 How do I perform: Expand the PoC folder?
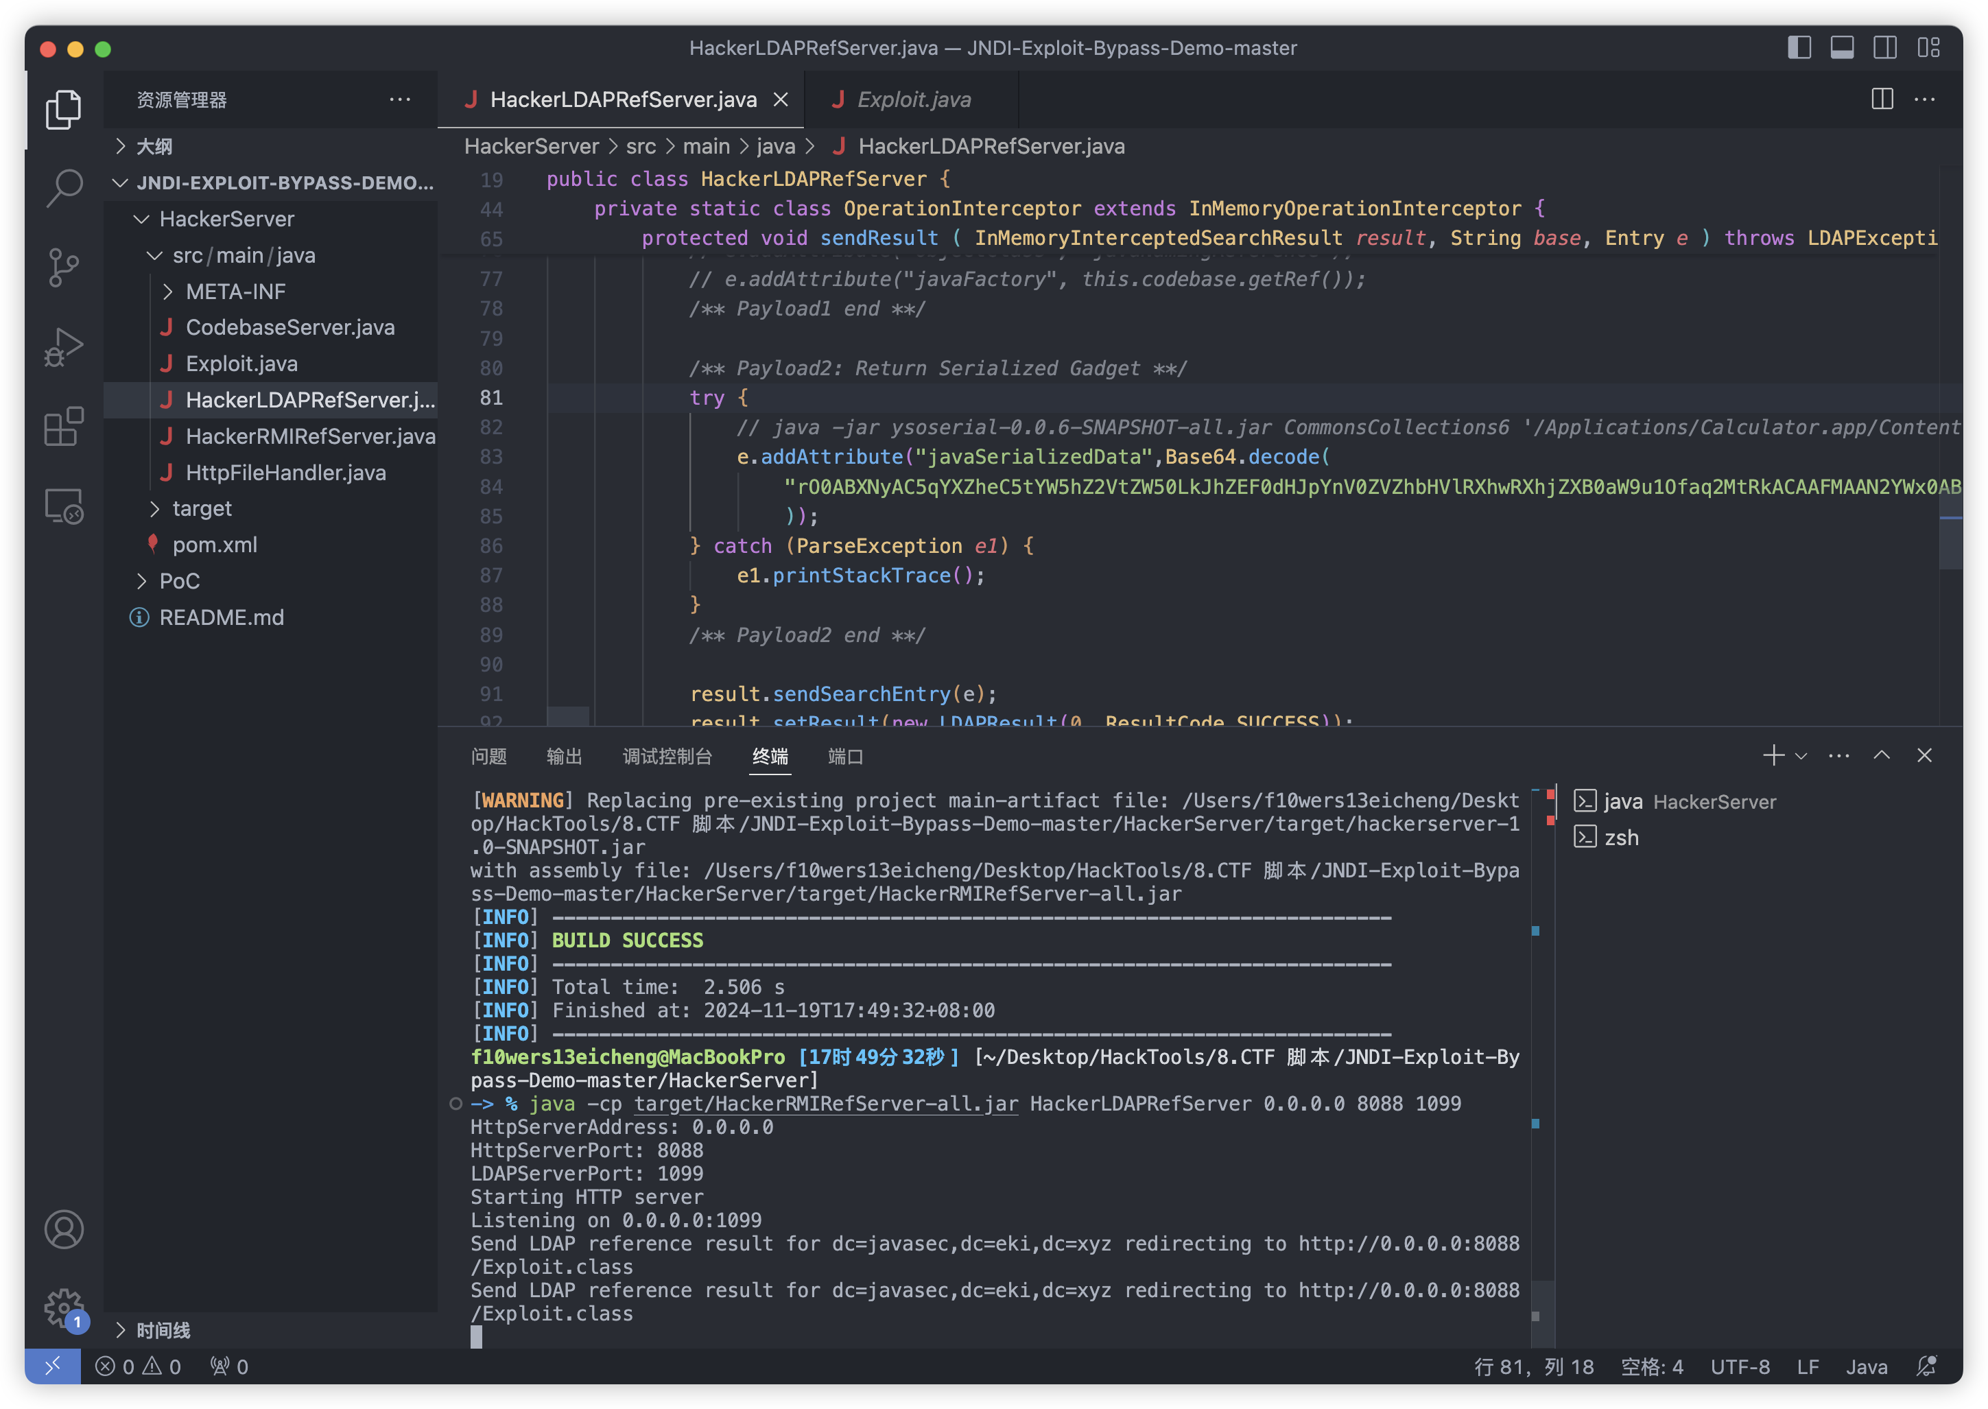[270, 581]
